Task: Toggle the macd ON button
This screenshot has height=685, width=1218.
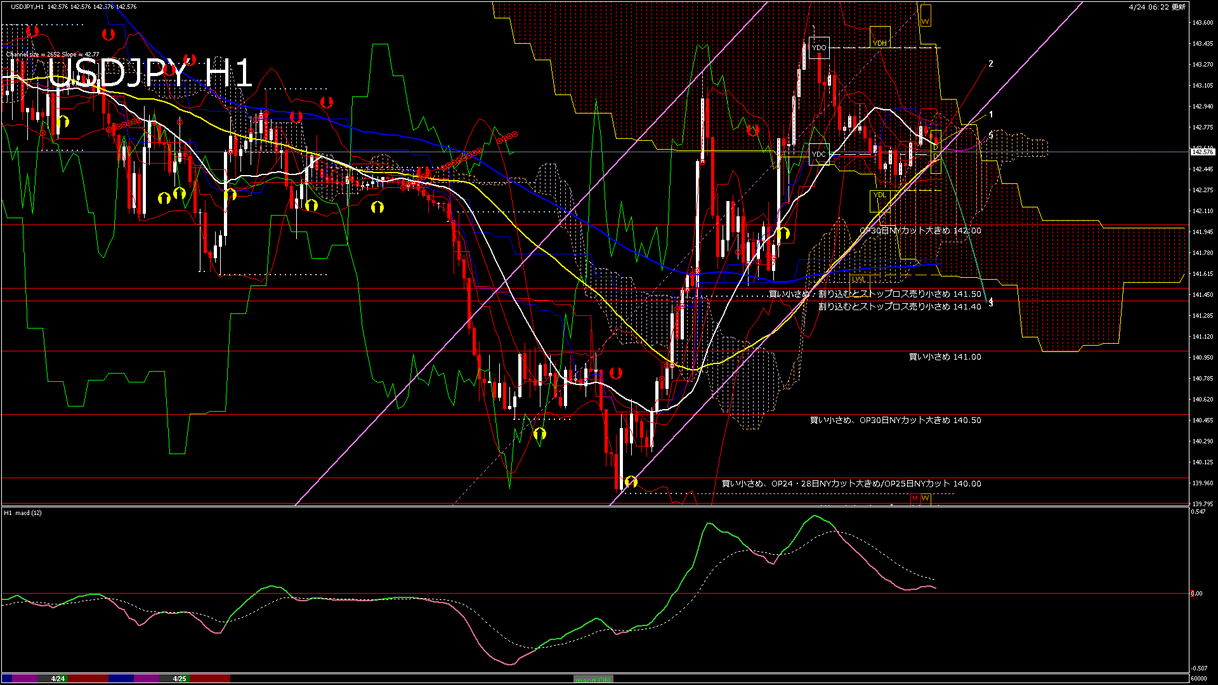Action: (x=593, y=679)
